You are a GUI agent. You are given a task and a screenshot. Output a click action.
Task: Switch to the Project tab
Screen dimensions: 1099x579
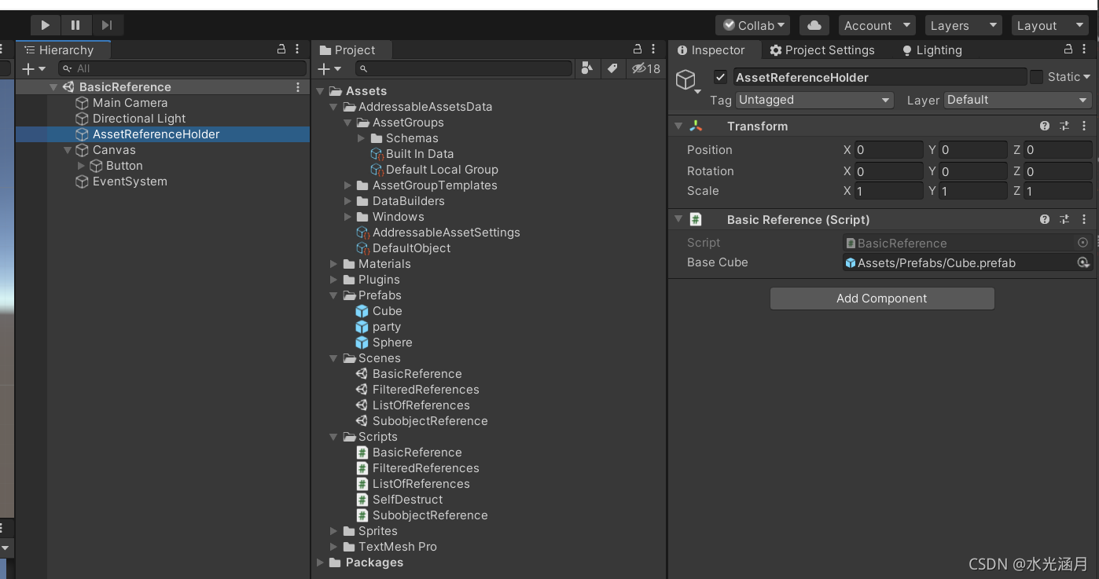(x=352, y=49)
